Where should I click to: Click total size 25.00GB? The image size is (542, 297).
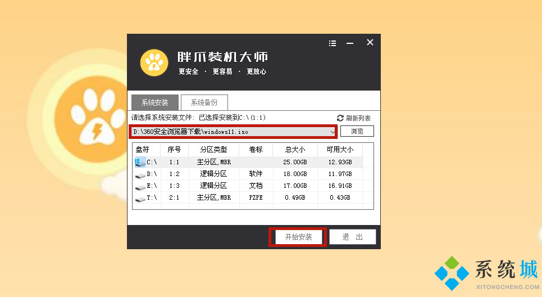pyautogui.click(x=295, y=162)
